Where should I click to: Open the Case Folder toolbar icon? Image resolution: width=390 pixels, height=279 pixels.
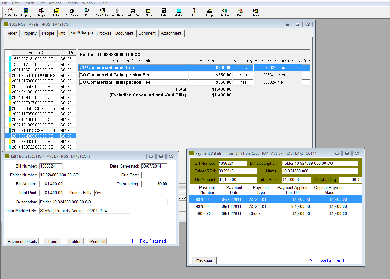coord(102,12)
